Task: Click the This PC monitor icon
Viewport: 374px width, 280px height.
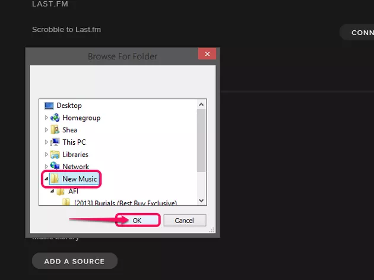Action: 55,142
